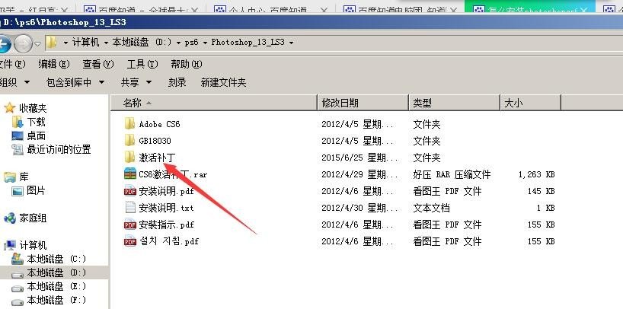Click the 文本文档 type cell
The height and width of the screenshot is (309, 623).
click(x=431, y=208)
